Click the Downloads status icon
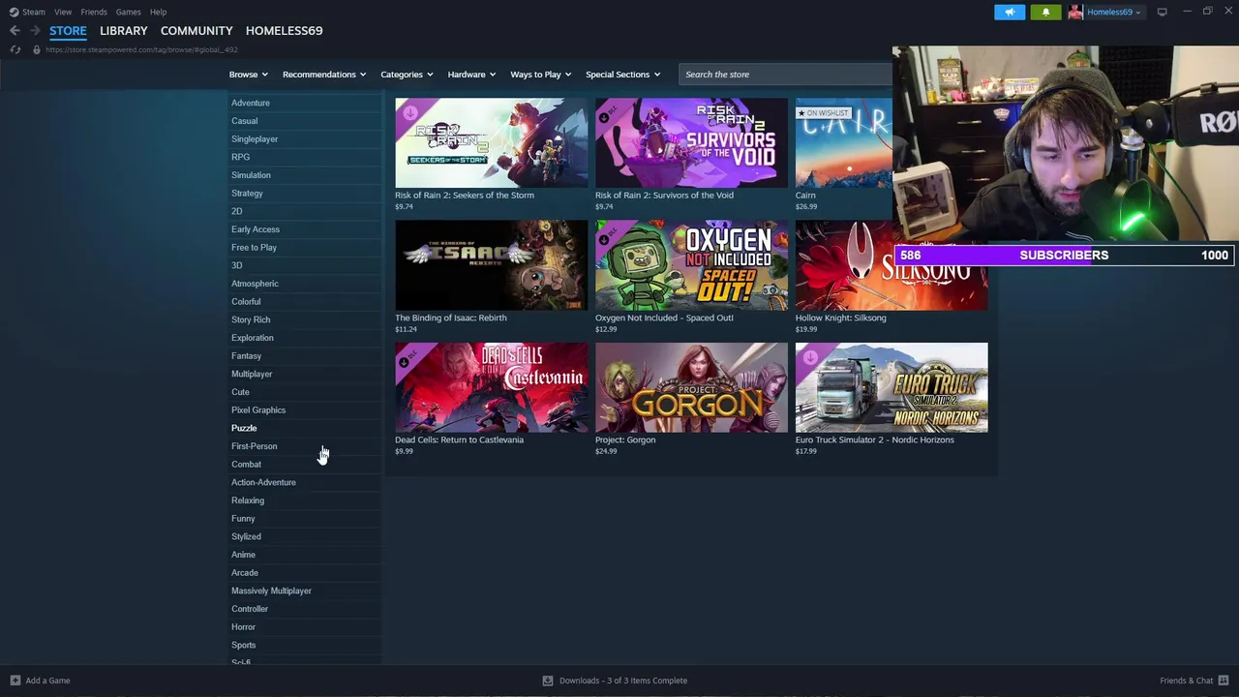 tap(548, 681)
